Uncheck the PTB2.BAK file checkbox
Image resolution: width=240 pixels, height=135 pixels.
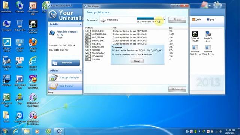click(x=87, y=44)
